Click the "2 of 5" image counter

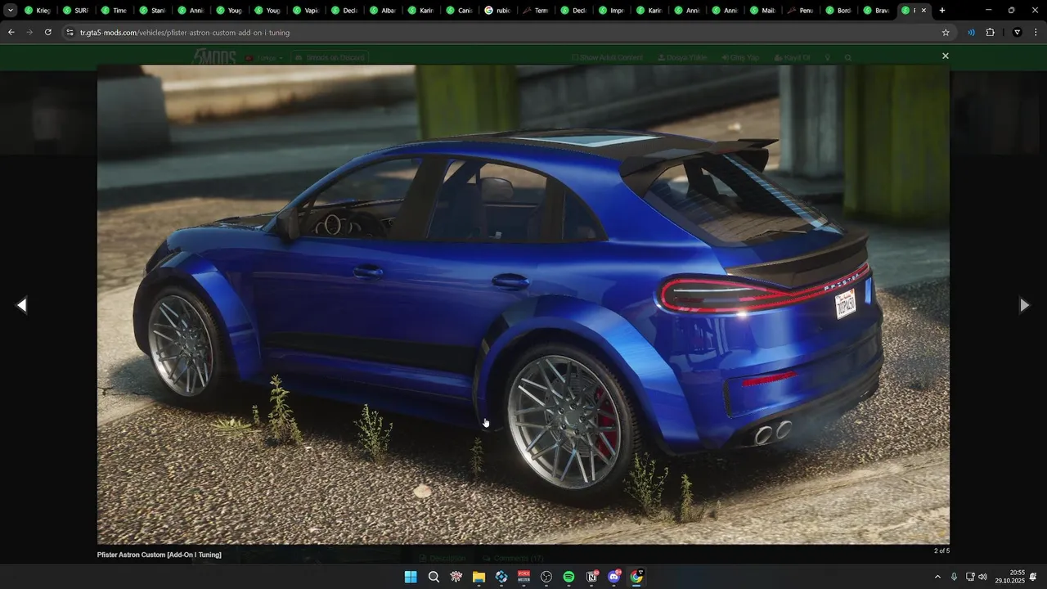point(941,551)
